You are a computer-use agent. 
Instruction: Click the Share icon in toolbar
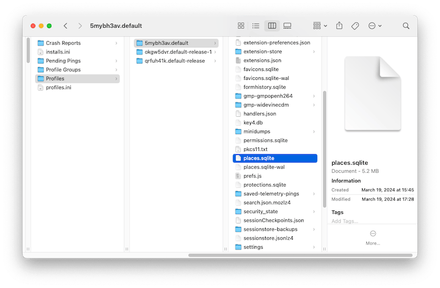[339, 26]
